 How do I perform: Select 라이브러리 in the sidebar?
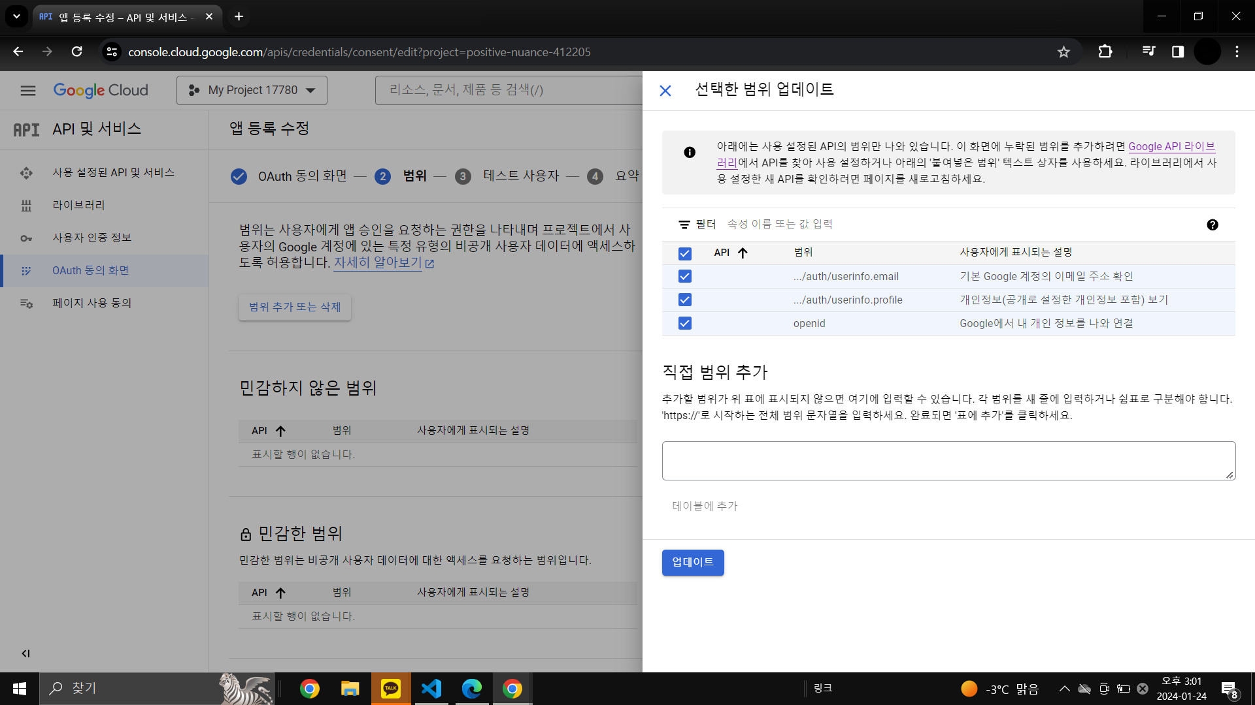tap(78, 205)
